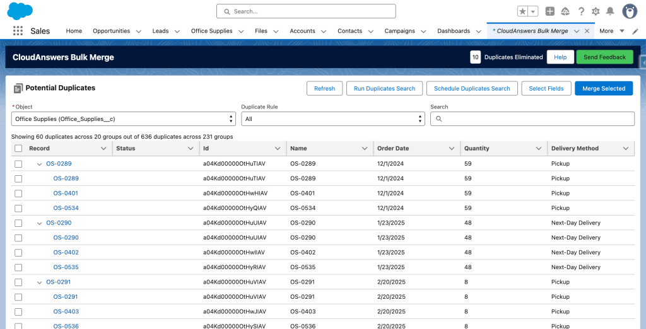Viewport: 646px width, 329px height.
Task: Open the Help question mark icon
Action: click(x=581, y=11)
